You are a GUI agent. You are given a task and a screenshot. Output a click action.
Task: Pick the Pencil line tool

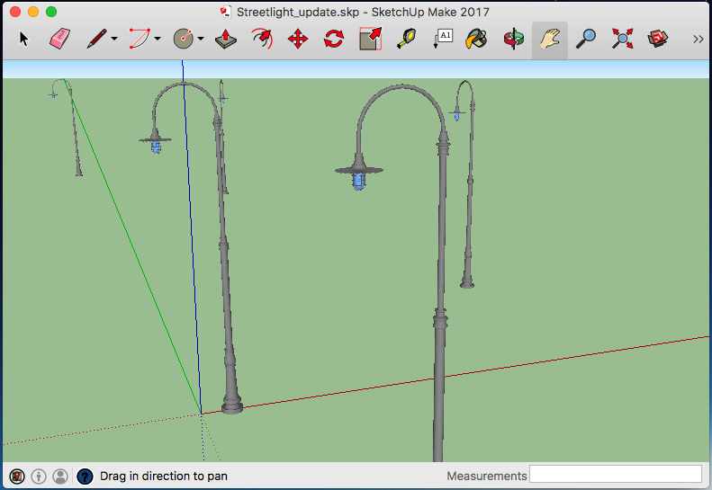point(96,39)
